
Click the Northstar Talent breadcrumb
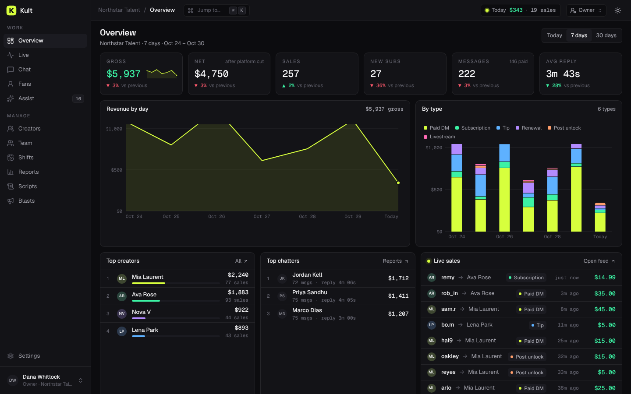coord(119,10)
